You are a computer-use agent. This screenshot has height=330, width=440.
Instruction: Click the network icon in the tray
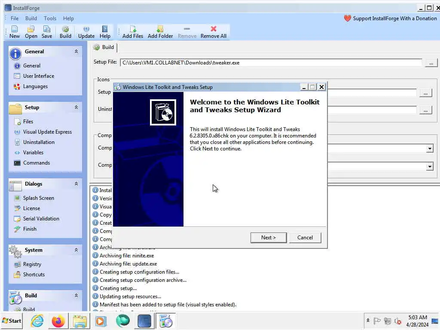[x=388, y=321]
